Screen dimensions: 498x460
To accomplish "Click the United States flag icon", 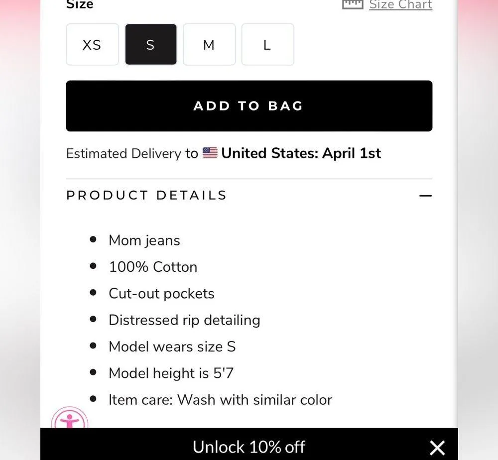I will (x=210, y=153).
